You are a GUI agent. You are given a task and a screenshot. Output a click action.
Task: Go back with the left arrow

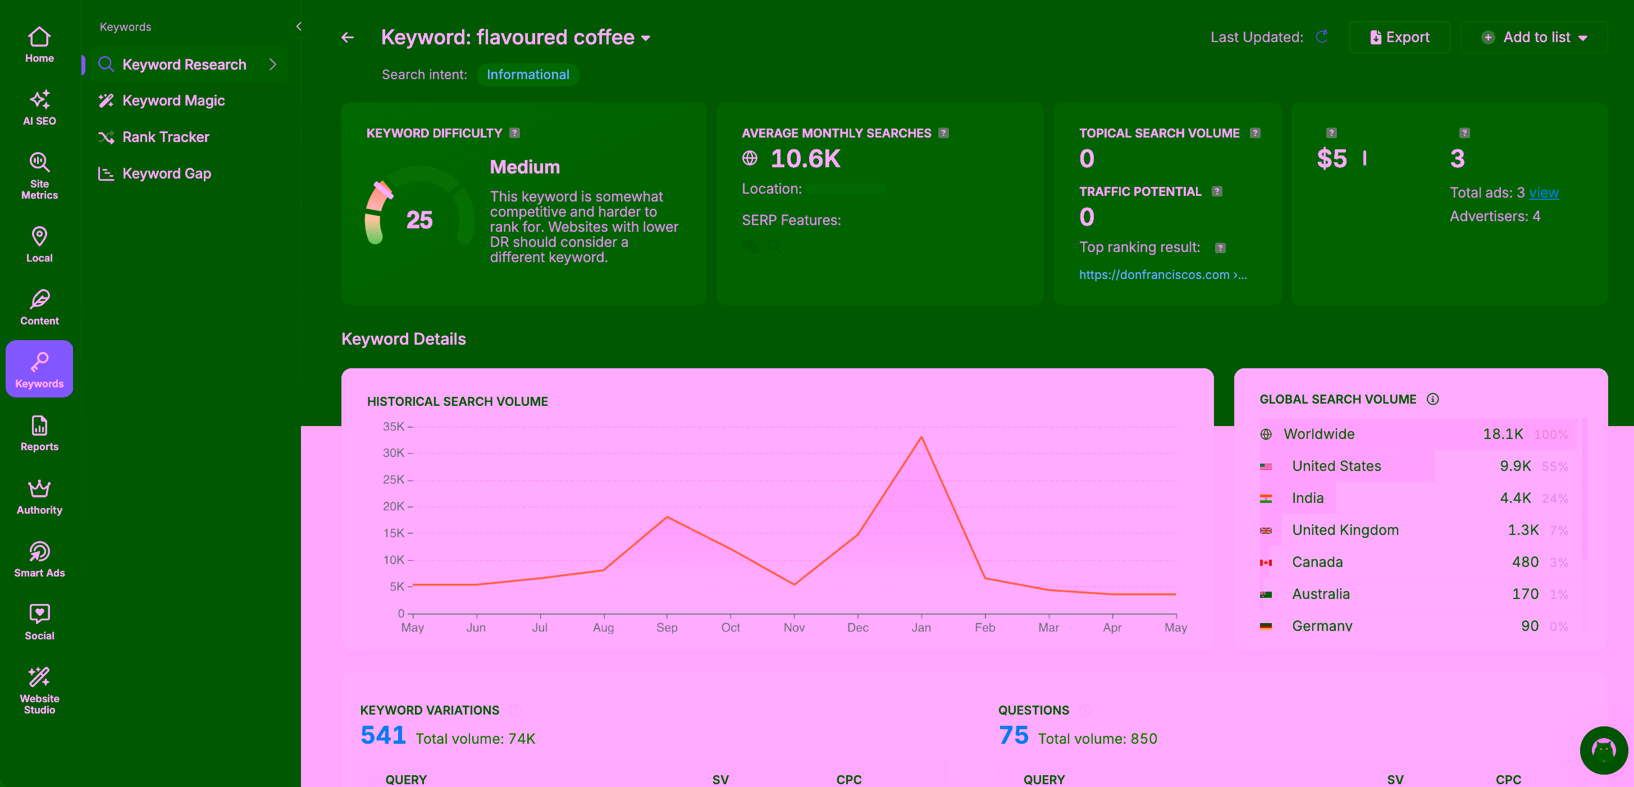click(348, 38)
